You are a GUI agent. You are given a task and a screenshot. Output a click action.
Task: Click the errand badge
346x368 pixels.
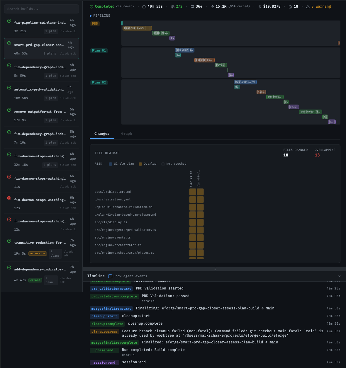(35, 280)
